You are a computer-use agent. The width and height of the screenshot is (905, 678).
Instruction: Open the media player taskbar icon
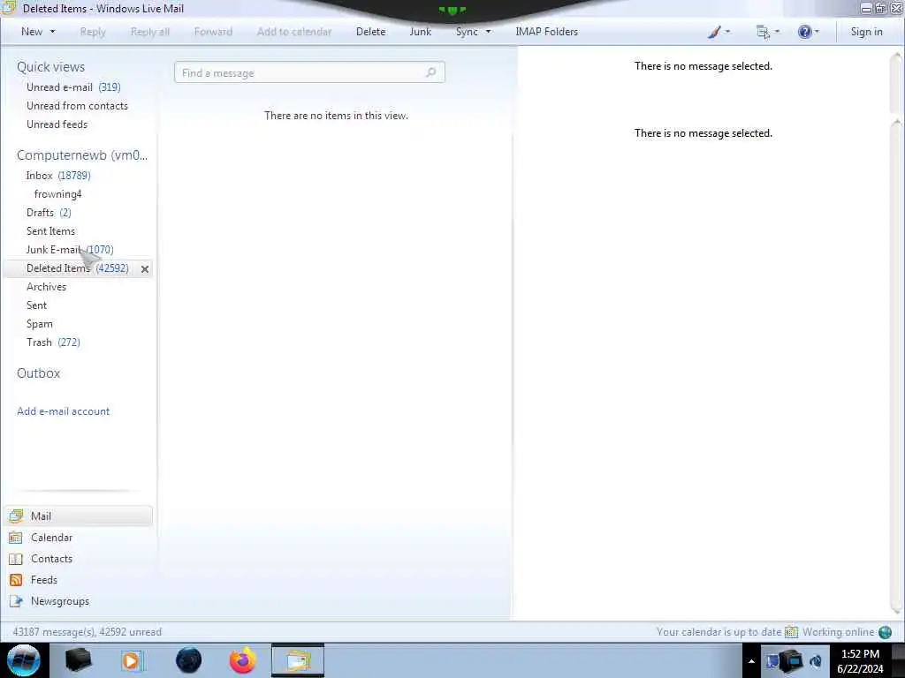(x=132, y=660)
